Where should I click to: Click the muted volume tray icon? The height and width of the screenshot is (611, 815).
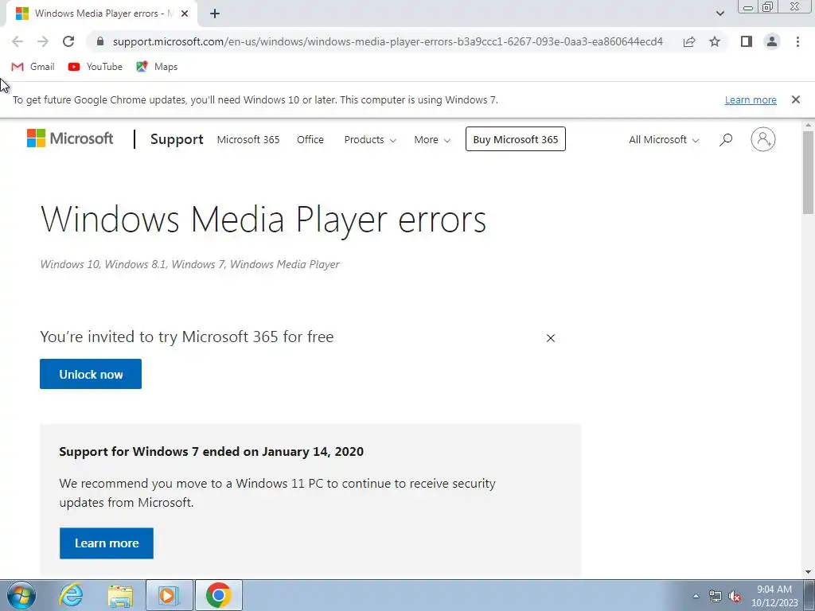735,596
